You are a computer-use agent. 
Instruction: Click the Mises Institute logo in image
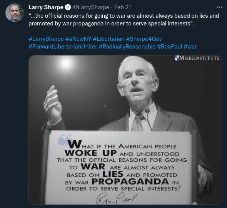[x=197, y=58]
